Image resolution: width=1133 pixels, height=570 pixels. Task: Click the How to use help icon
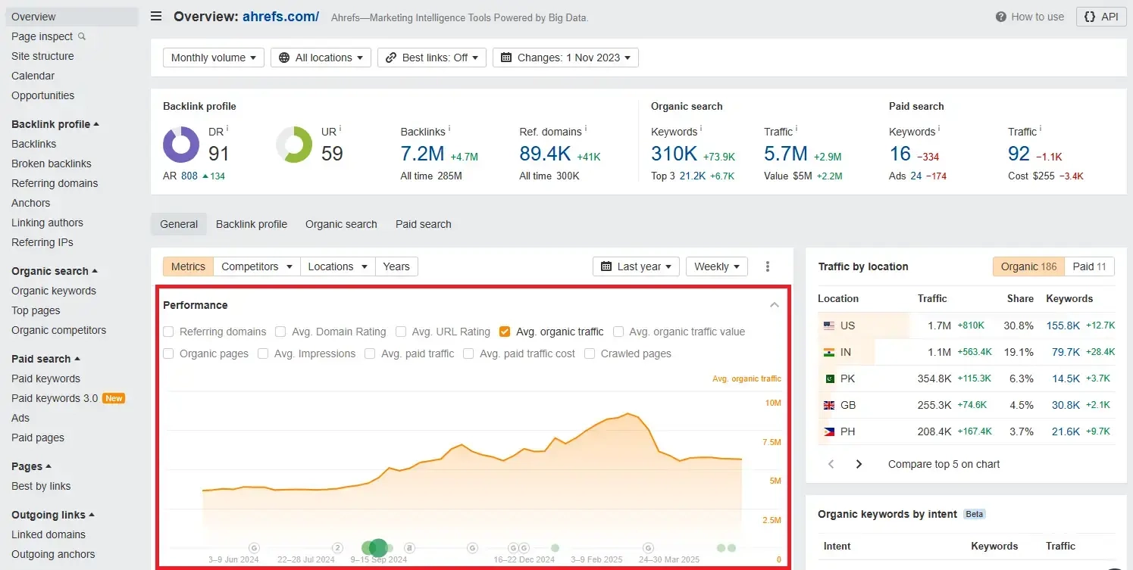1000,17
